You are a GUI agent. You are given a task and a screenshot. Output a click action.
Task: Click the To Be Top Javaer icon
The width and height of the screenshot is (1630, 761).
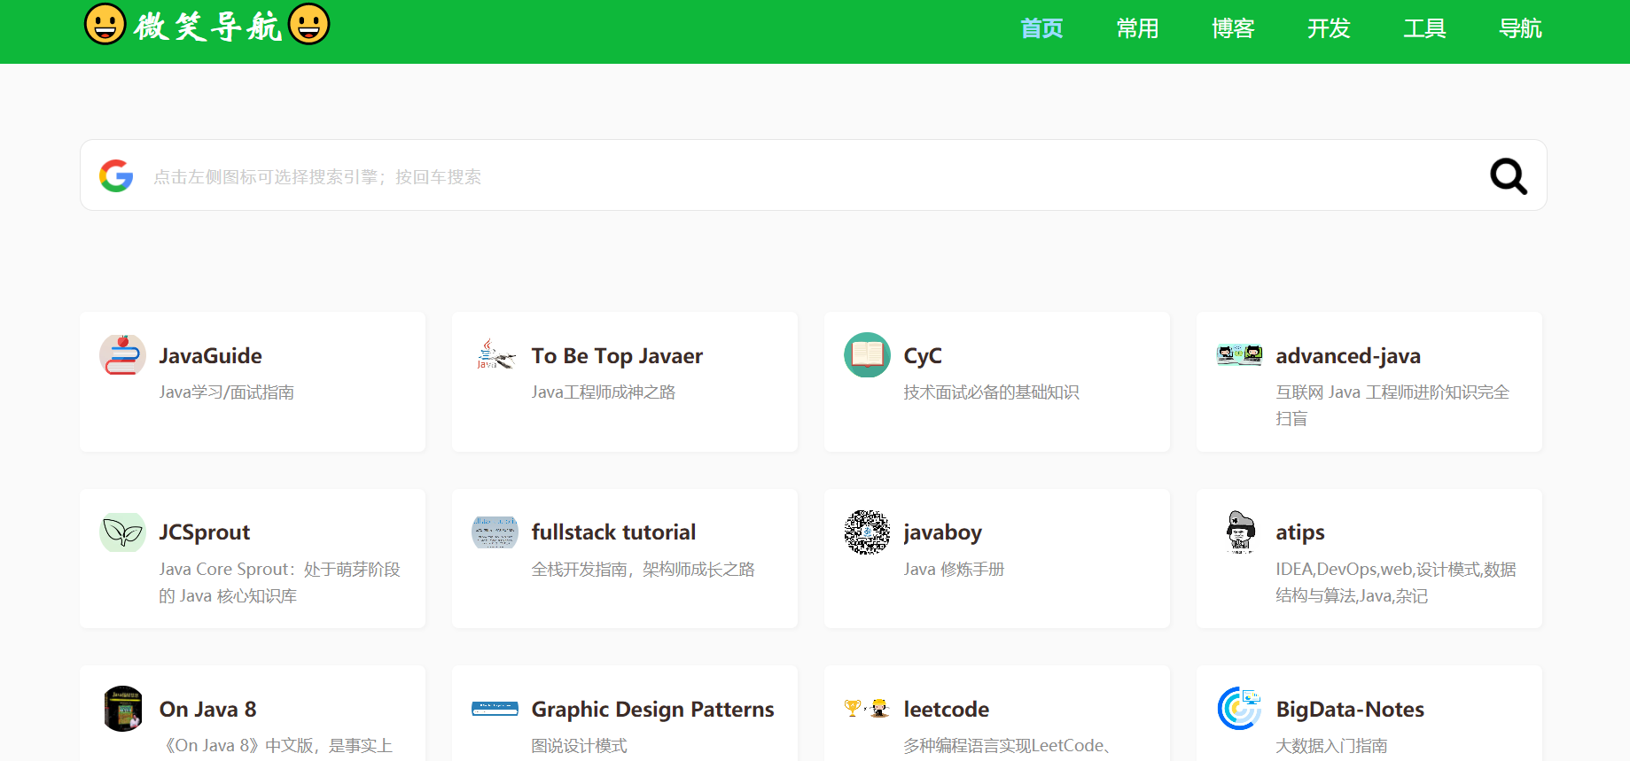495,354
